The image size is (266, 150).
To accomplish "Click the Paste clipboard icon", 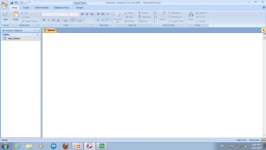I will click(16, 15).
